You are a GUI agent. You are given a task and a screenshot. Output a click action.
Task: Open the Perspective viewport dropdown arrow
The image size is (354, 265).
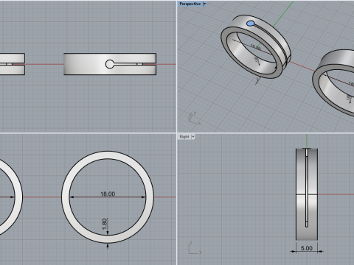[204, 4]
